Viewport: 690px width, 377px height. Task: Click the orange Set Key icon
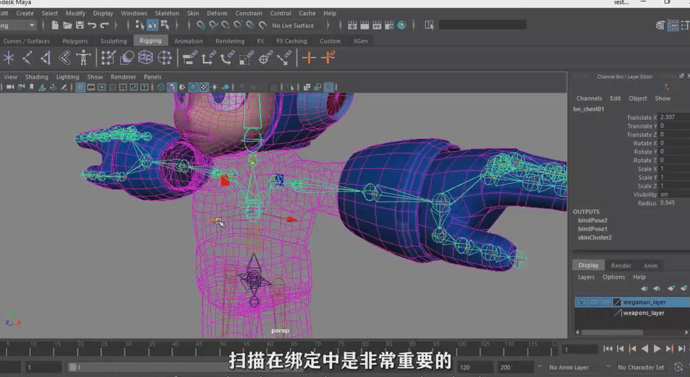tap(309, 58)
